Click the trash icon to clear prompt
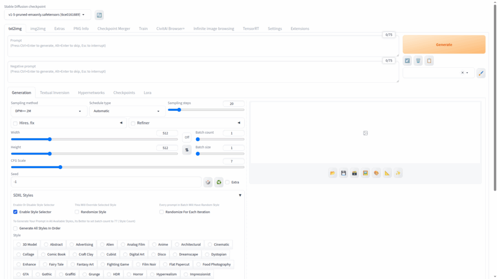Viewport: 497px width, 279px height. [x=418, y=61]
